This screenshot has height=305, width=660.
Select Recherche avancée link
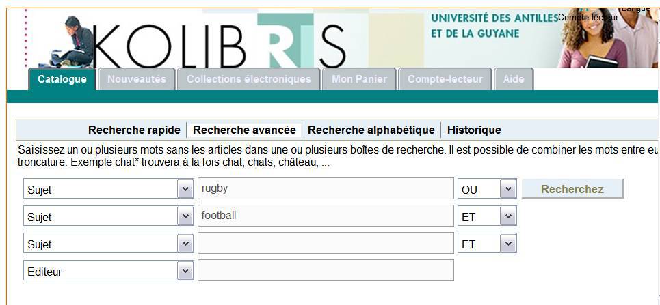pyautogui.click(x=244, y=130)
